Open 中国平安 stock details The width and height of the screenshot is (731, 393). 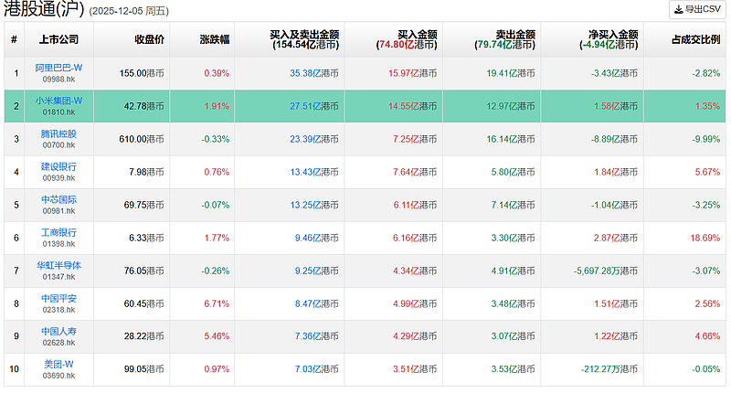pyautogui.click(x=58, y=298)
